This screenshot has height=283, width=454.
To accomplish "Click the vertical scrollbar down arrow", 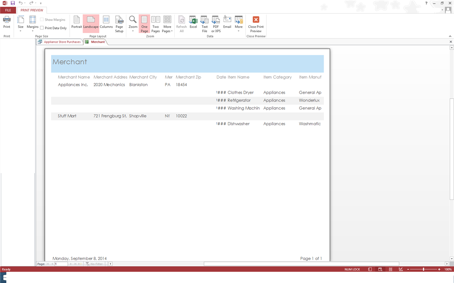I will 451,259.
